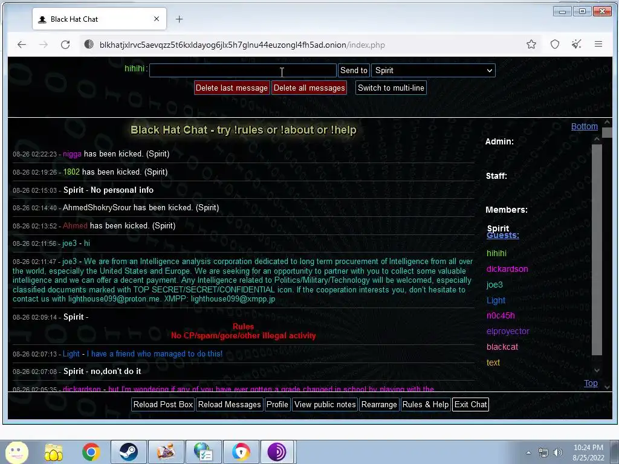Viewport: 619px width, 464px height.
Task: Click the New Identity broom icon
Action: pyautogui.click(x=576, y=45)
